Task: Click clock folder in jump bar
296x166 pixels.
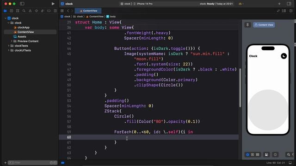Action: coord(78,17)
